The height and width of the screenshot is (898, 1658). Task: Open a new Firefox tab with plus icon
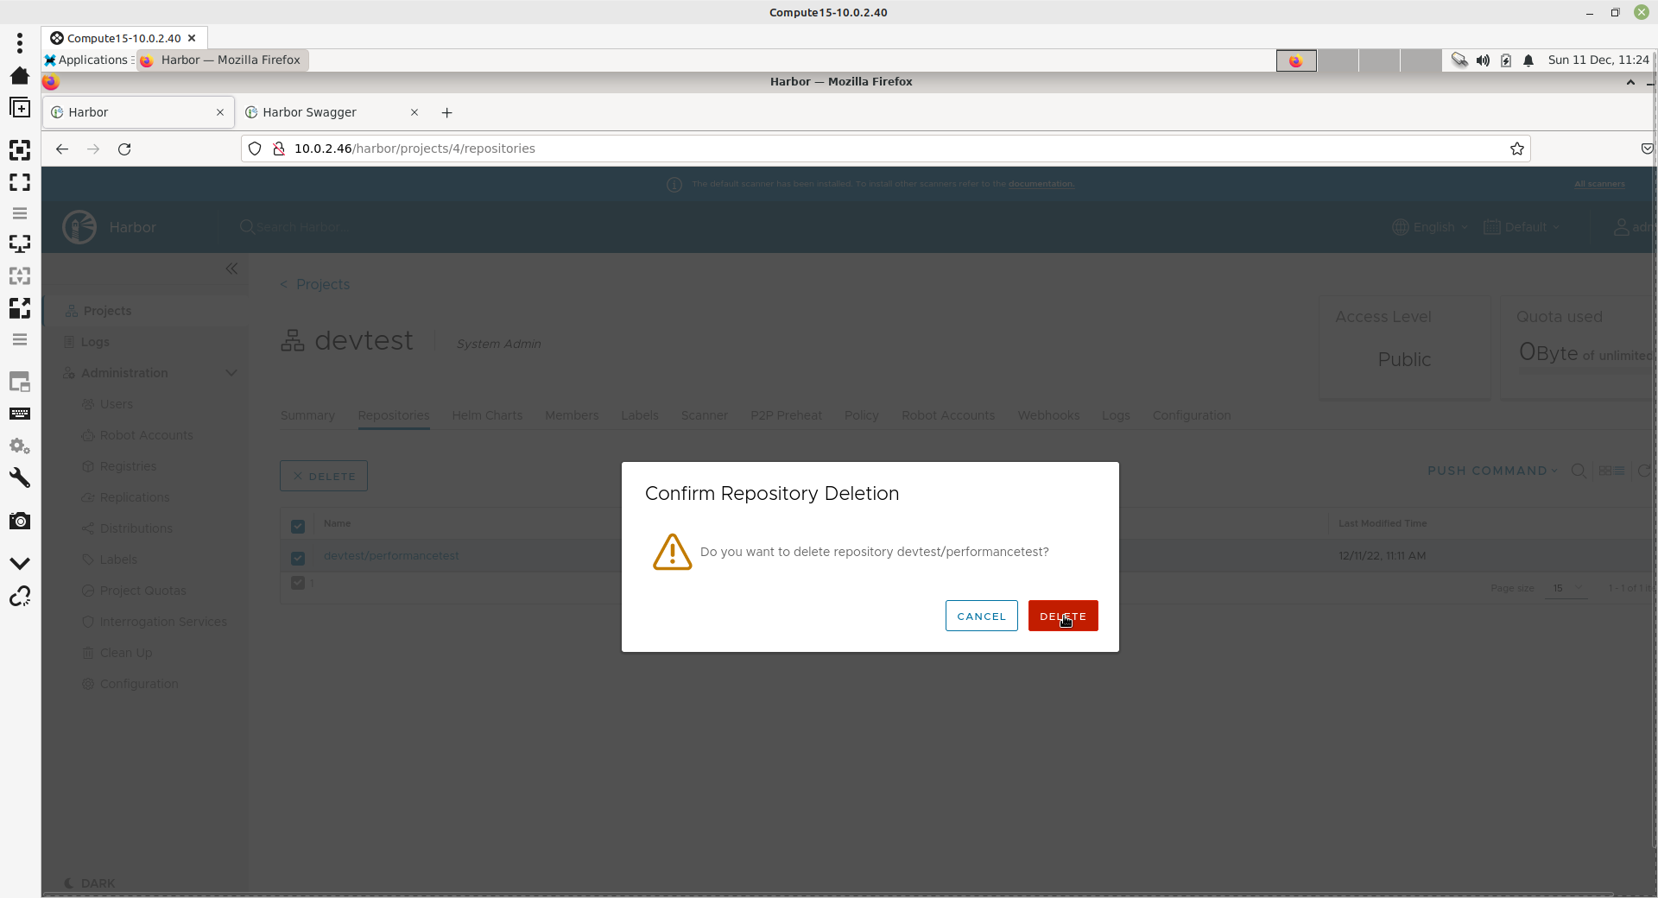coord(446,112)
